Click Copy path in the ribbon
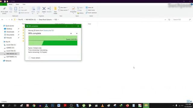193x108 pixels. coord(23,10)
